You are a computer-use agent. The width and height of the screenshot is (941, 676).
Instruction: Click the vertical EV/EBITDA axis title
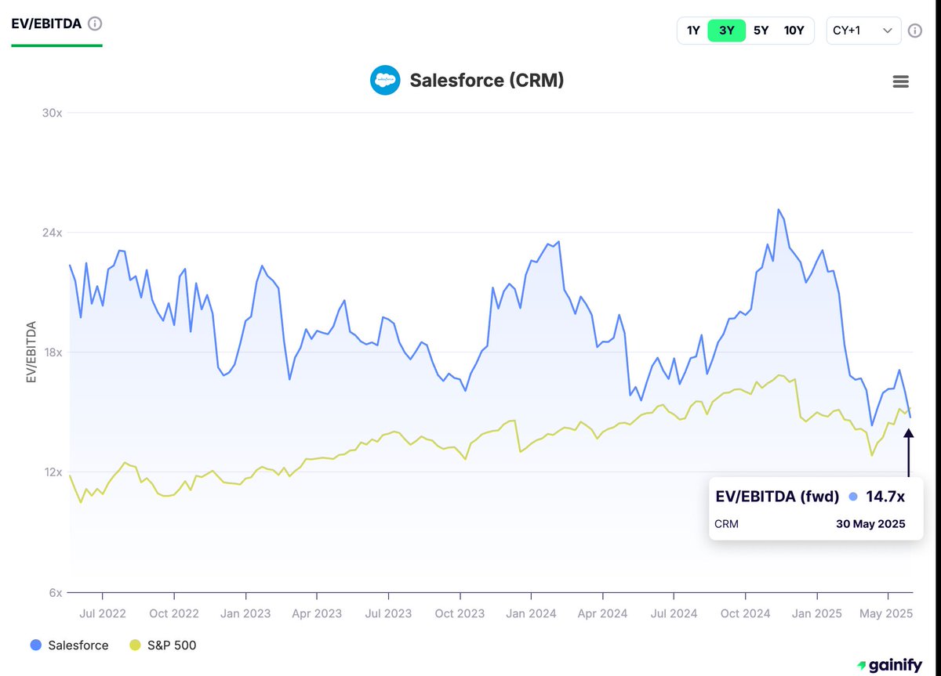pos(31,352)
